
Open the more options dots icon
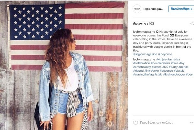click(x=192, y=123)
